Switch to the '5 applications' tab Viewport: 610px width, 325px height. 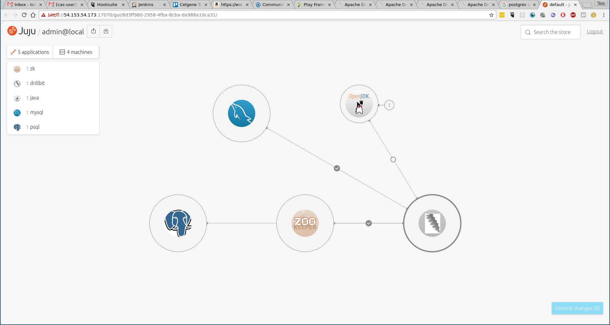point(30,52)
